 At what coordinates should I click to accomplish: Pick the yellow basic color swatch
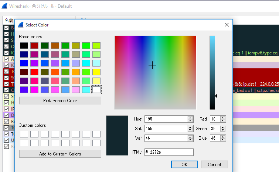tap(96, 72)
